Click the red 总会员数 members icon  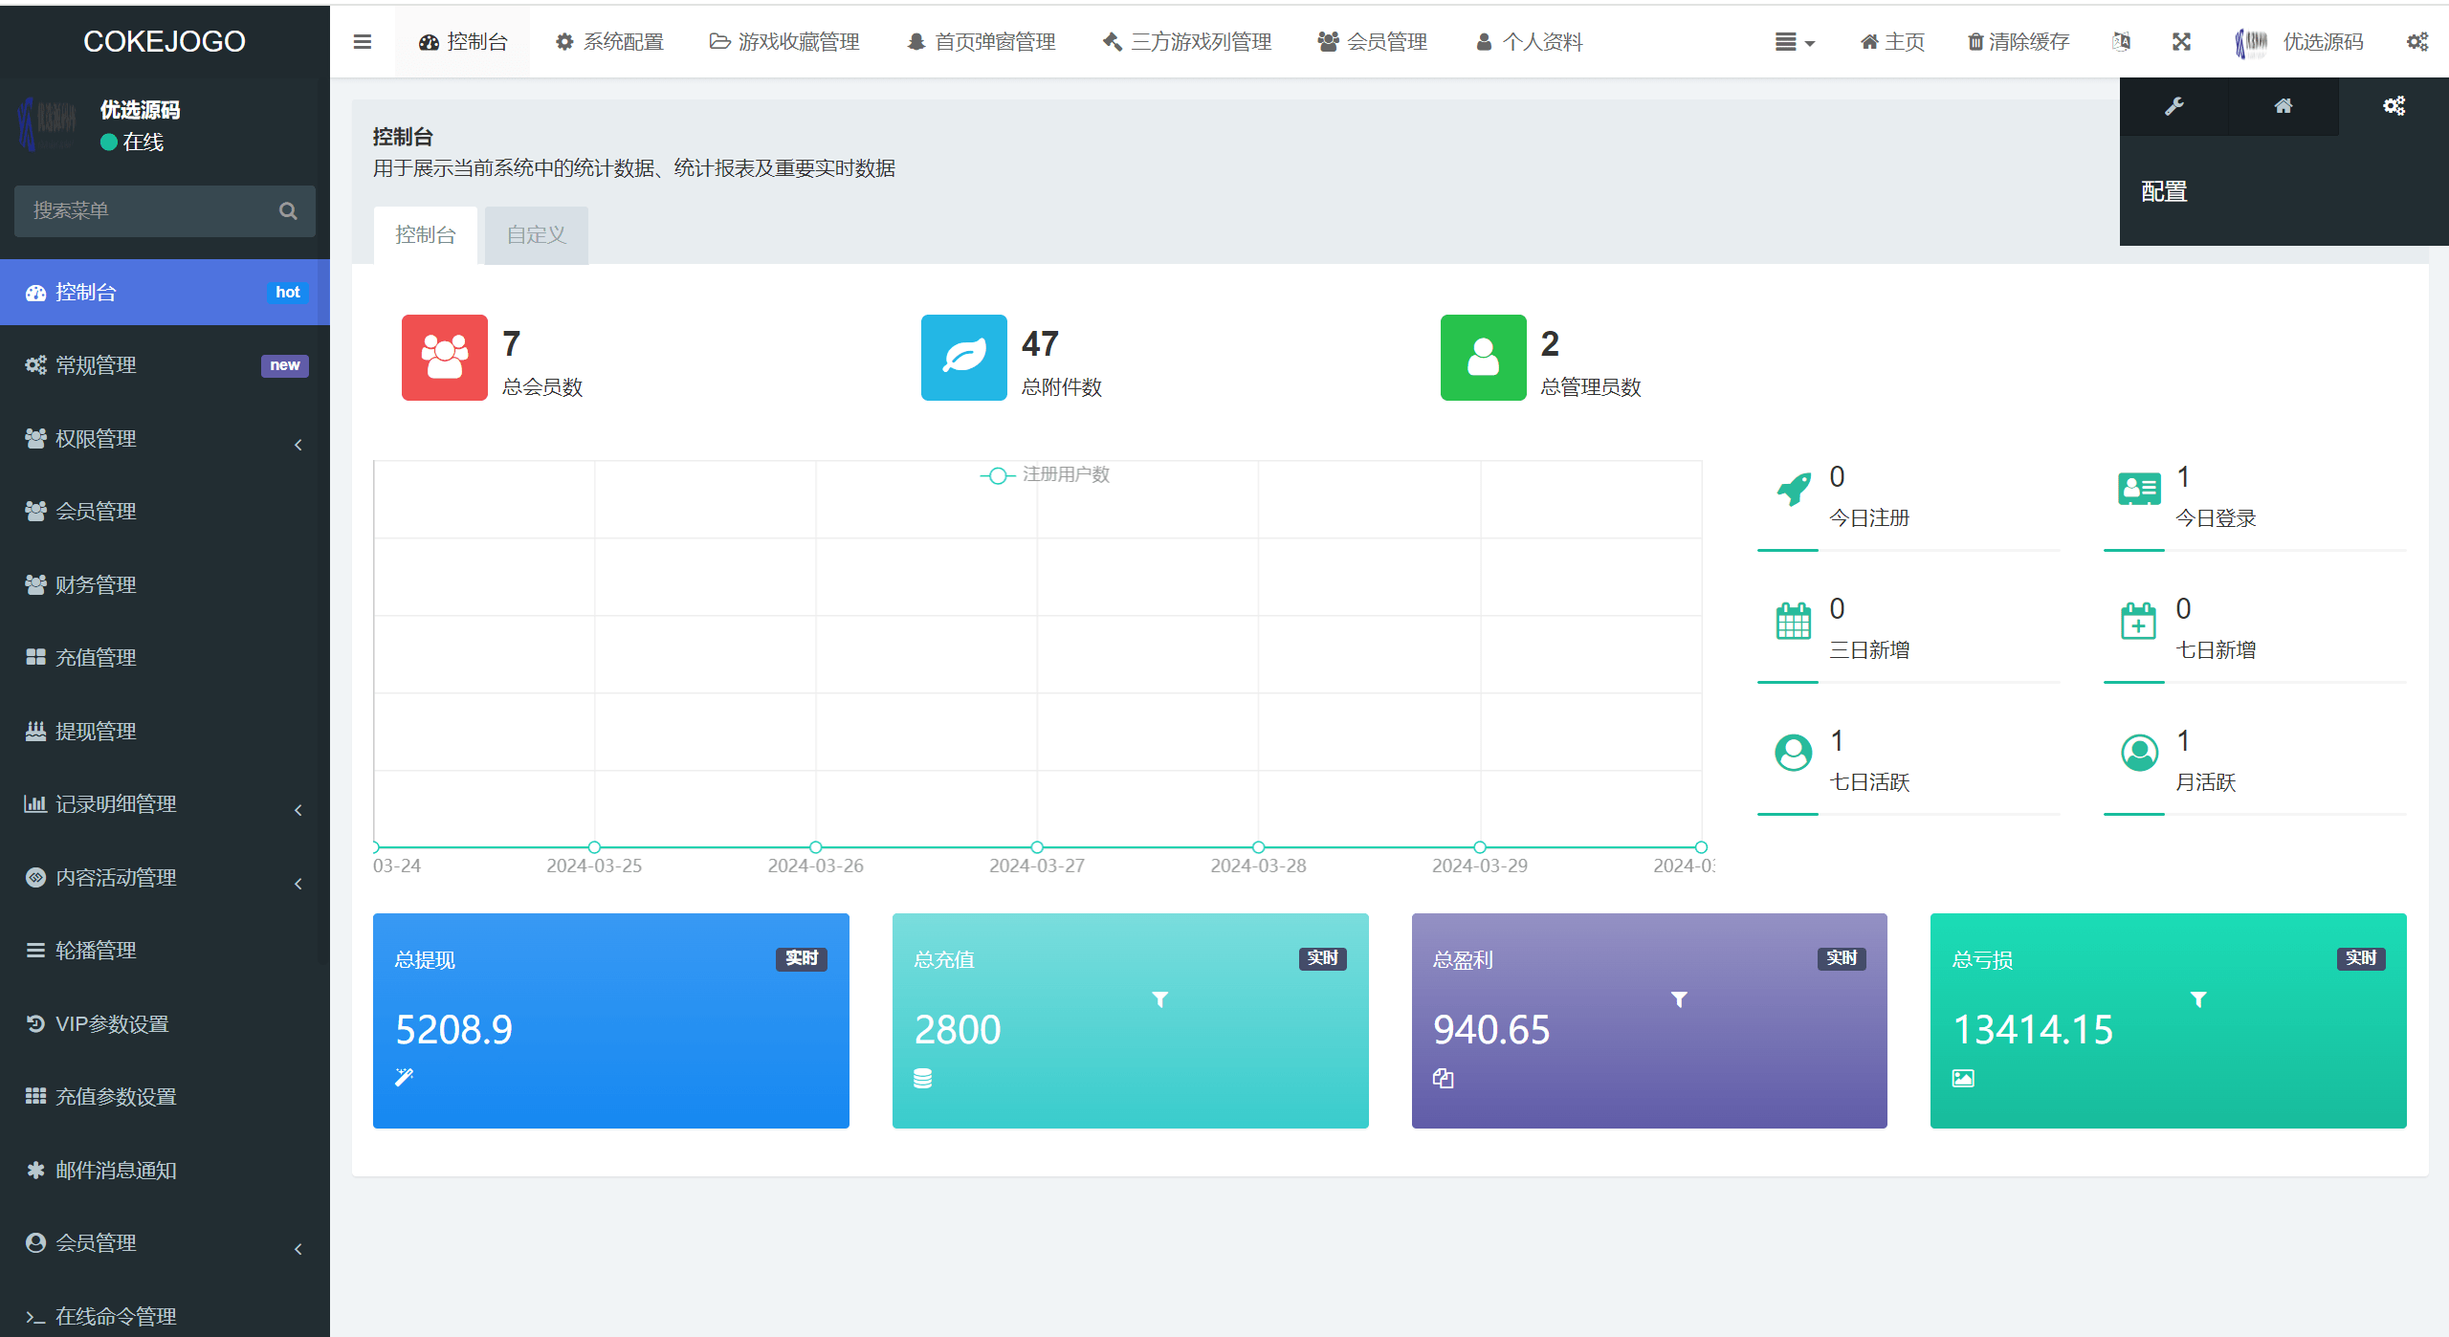[445, 358]
